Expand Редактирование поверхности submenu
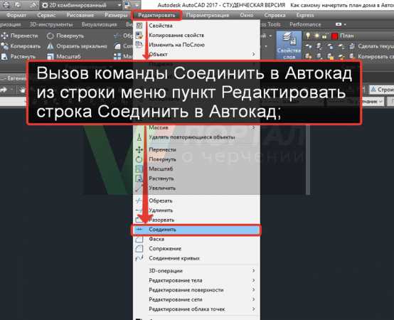 196,290
